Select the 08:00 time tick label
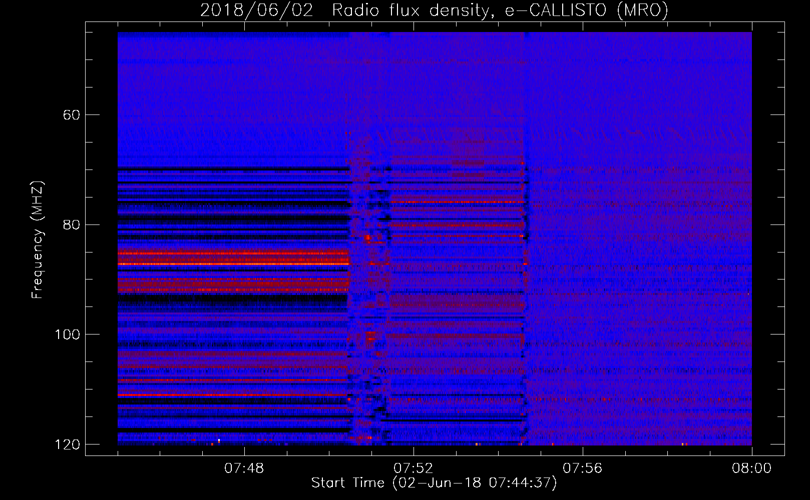Image resolution: width=810 pixels, height=500 pixels. (751, 468)
